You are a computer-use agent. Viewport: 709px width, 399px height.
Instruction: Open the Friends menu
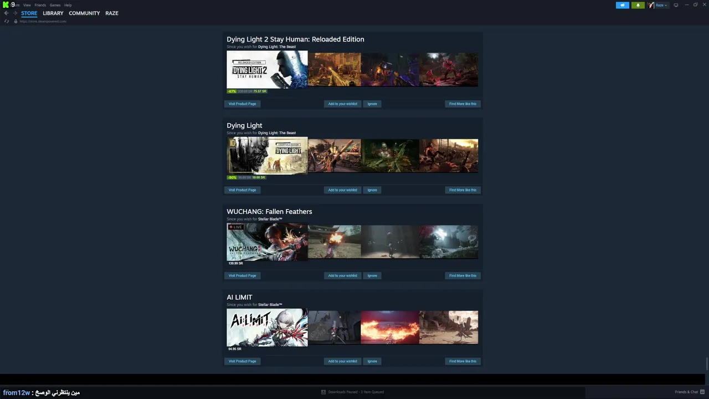(x=40, y=5)
